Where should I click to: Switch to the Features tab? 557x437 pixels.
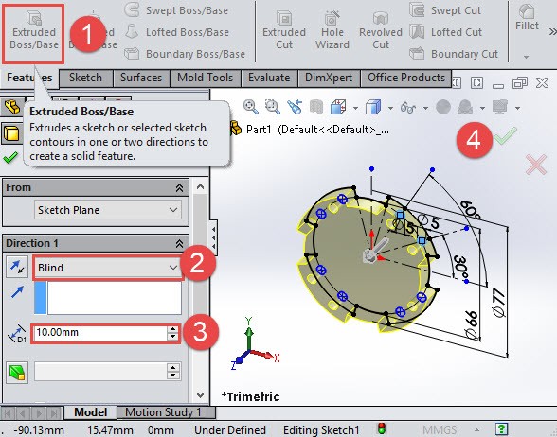29,78
